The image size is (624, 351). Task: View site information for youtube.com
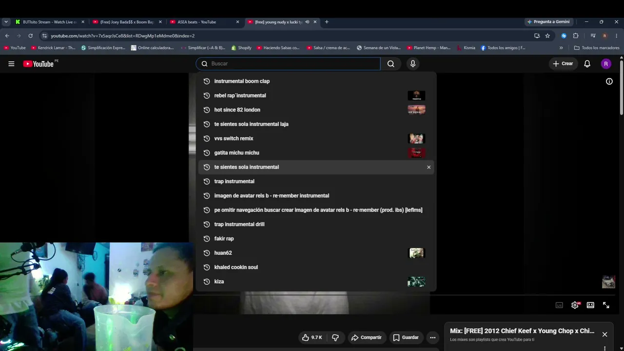pyautogui.click(x=44, y=36)
